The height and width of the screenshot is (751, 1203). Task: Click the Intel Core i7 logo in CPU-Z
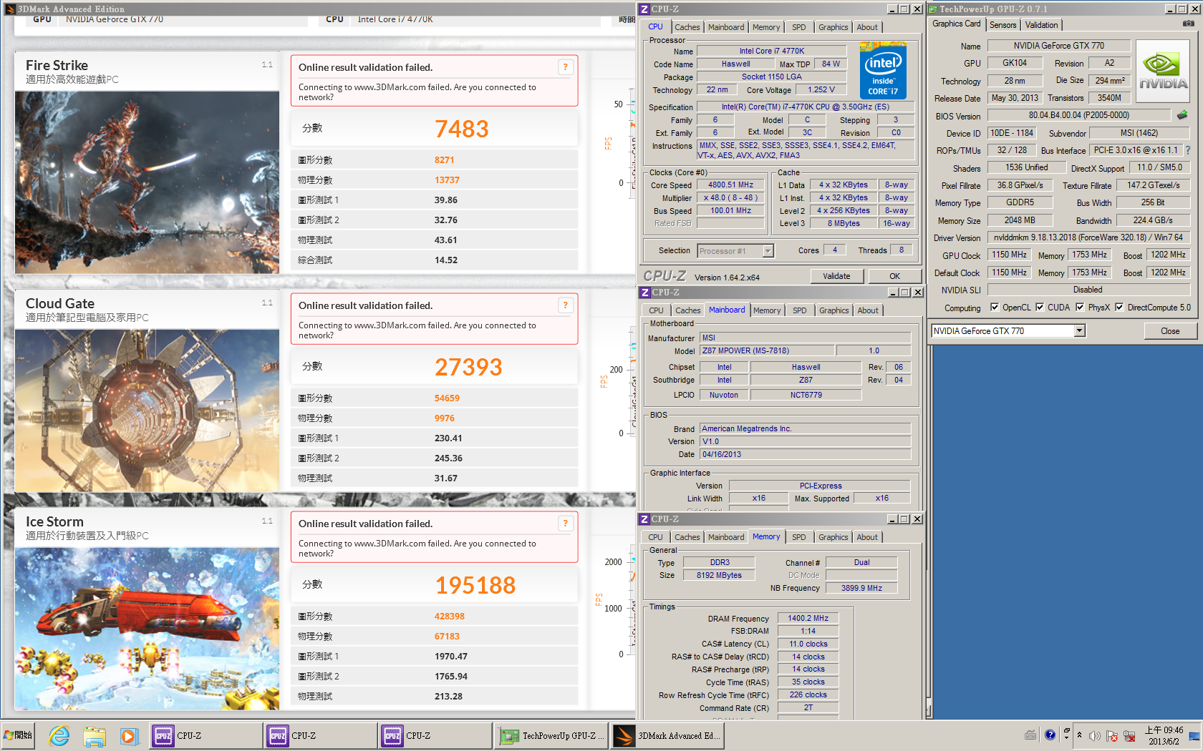883,71
